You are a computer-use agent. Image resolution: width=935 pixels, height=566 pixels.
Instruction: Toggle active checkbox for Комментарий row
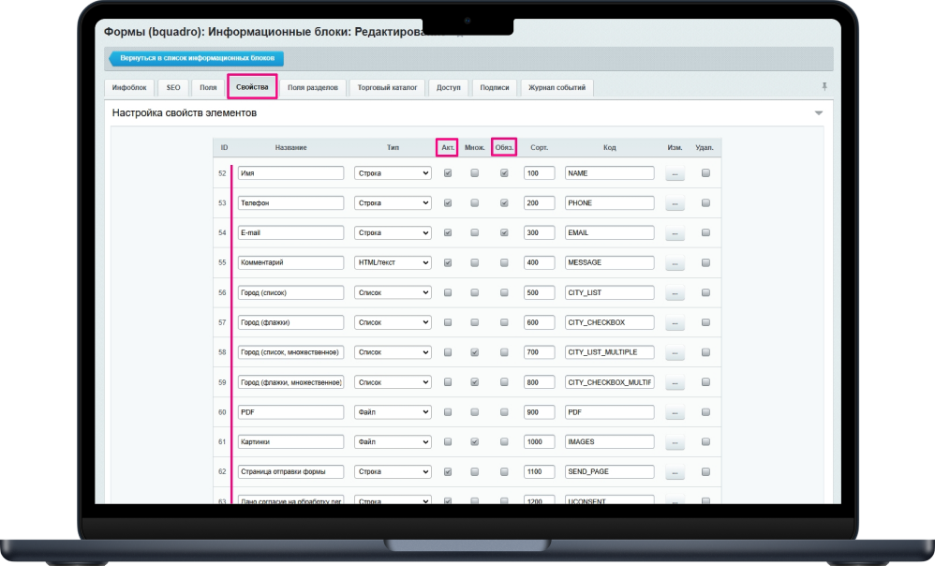pyautogui.click(x=448, y=262)
